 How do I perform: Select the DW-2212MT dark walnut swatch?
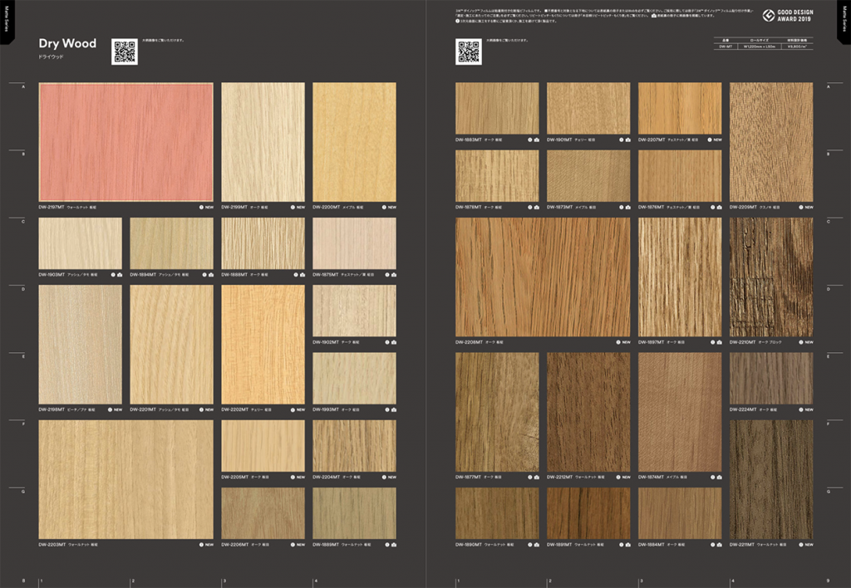point(588,412)
